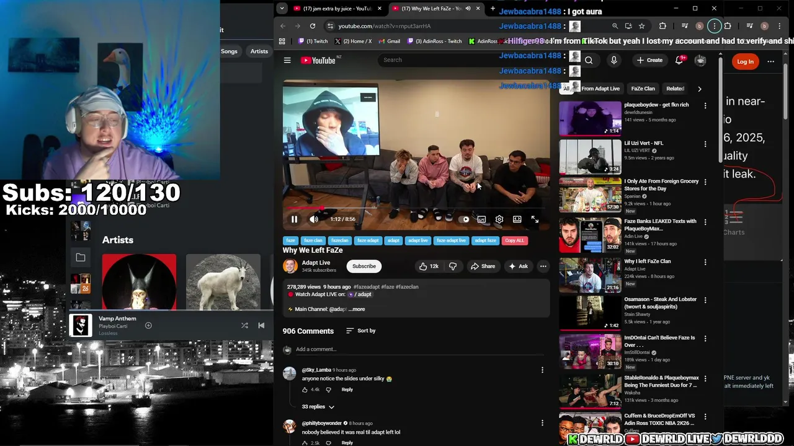Expand the 33 replies thread
The image size is (794, 446).
point(318,407)
